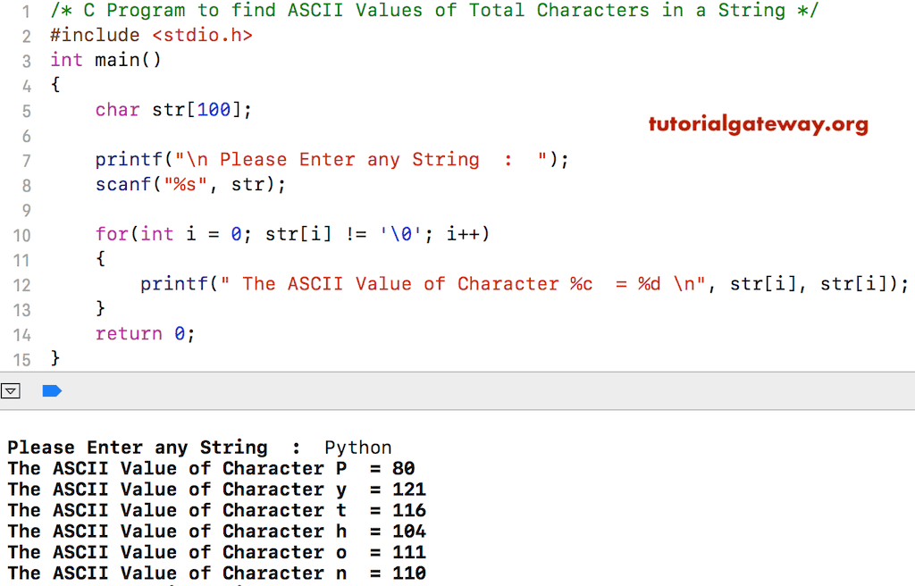Click the tutorialgateway.org watermark link

click(758, 124)
